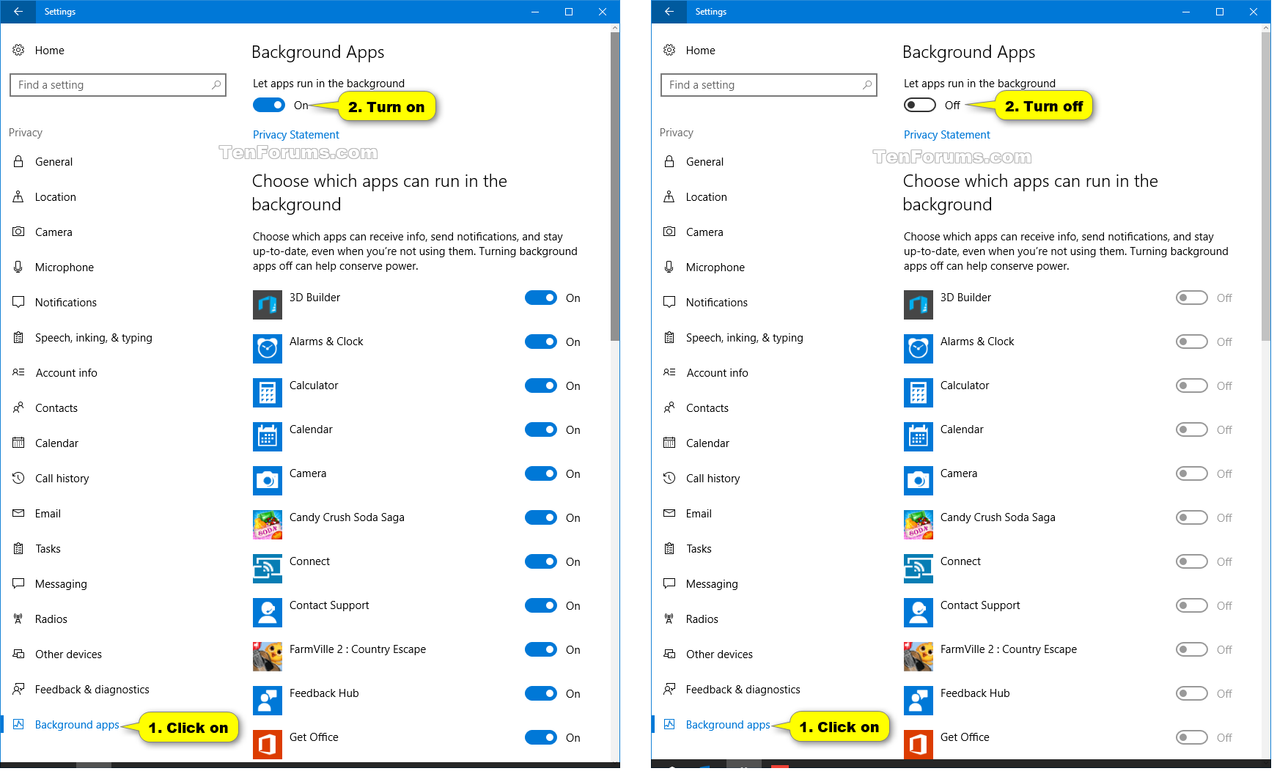Click Call history icon in right window
Viewport: 1277px width, 771px height.
click(x=669, y=478)
